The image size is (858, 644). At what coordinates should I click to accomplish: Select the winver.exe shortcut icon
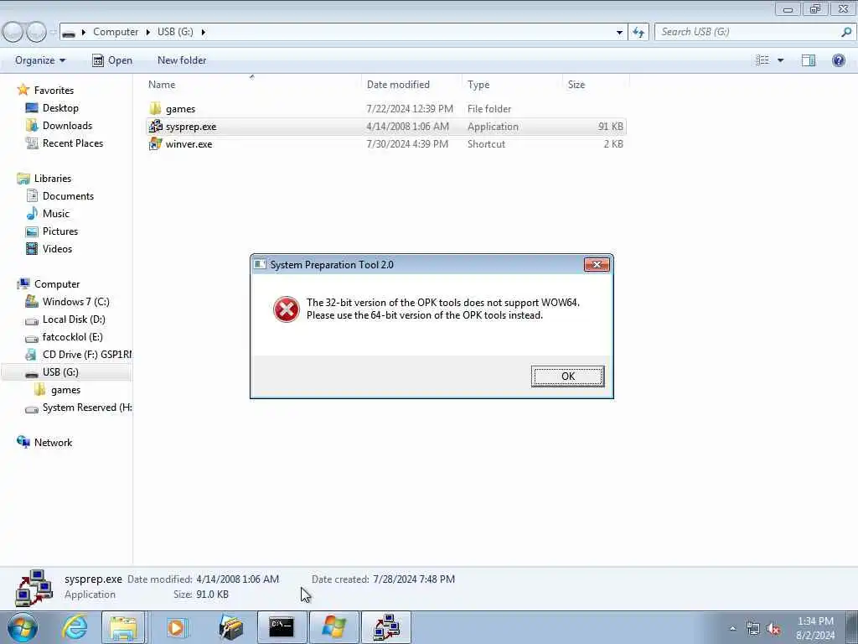(x=155, y=144)
